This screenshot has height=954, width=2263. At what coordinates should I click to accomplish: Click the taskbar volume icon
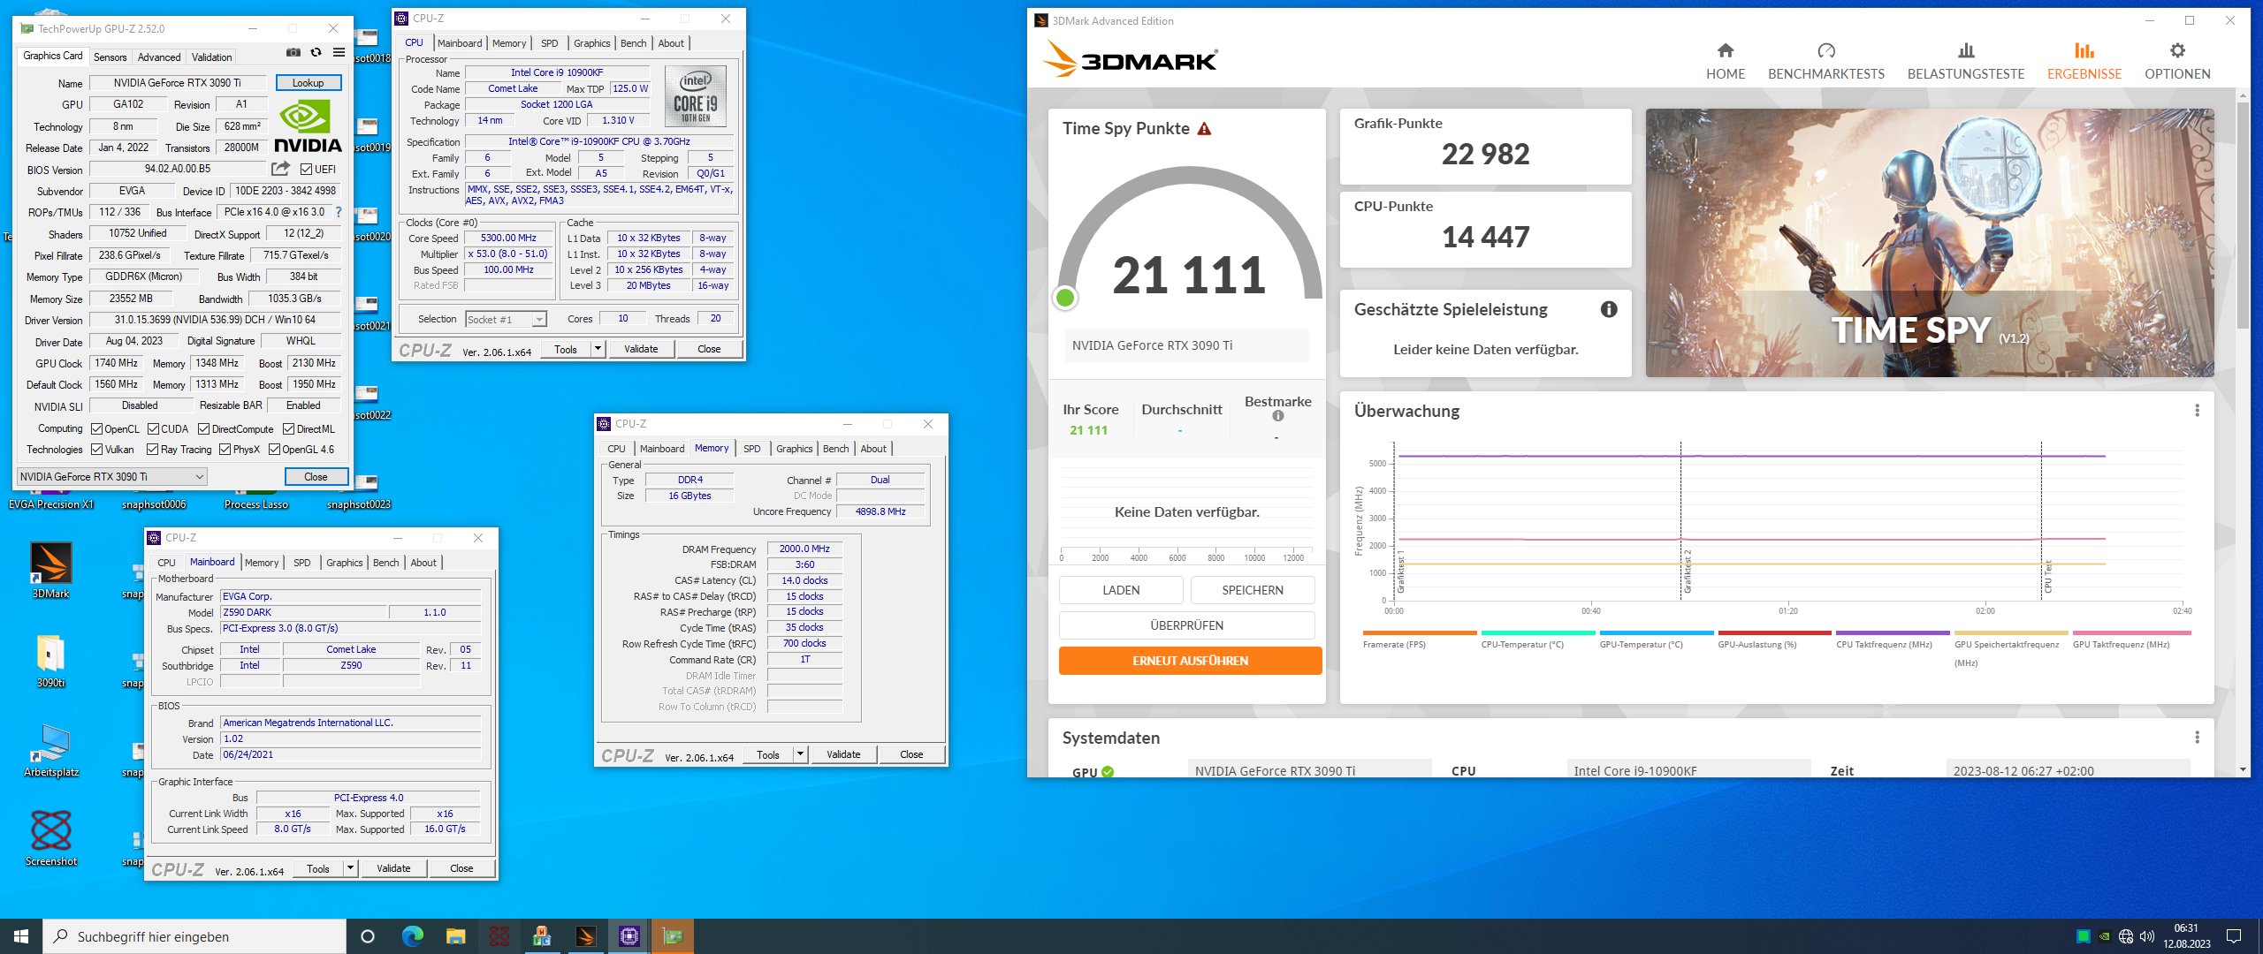2147,936
